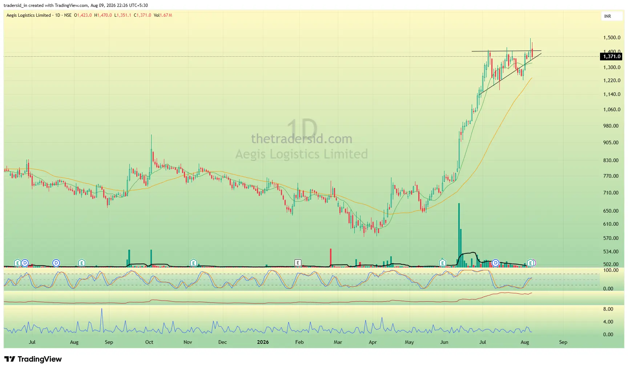Click the bold '2026' label on time axis
The image size is (628, 370).
263,342
